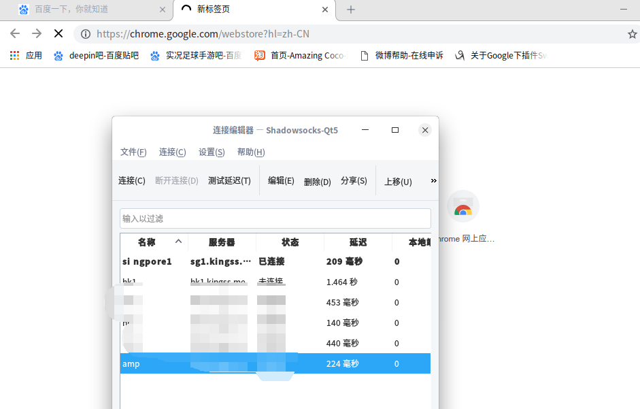640x409 pixels.
Task: Minimize the Shadowsocks-Qt5 window
Action: click(x=365, y=130)
